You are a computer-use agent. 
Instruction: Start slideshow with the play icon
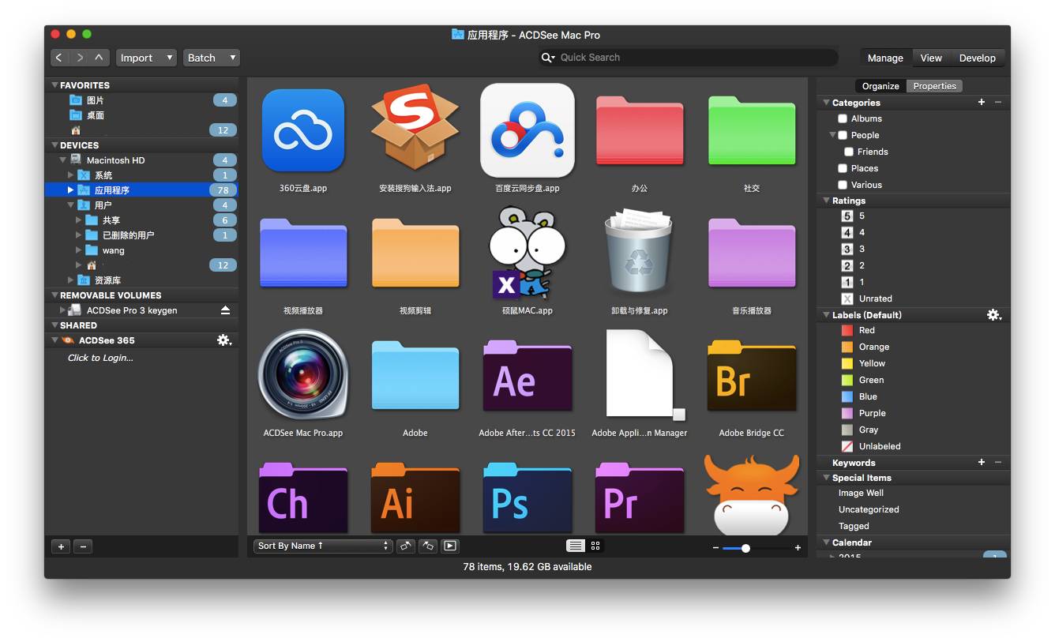point(450,546)
